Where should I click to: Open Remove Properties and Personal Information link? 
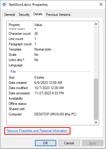[37, 131]
